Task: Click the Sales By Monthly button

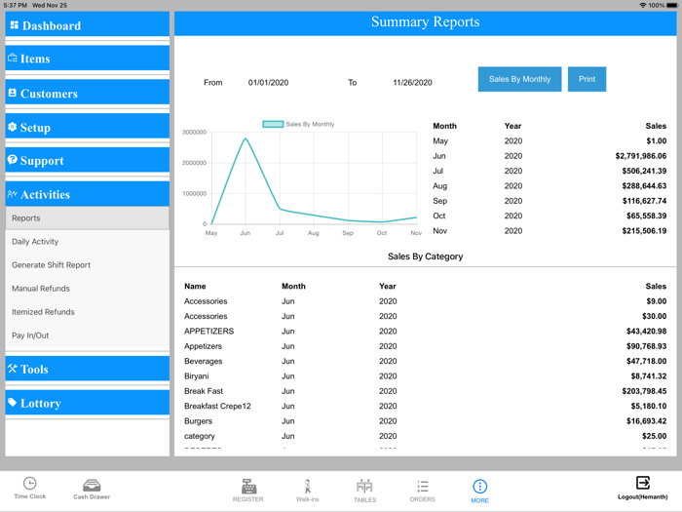Action: click(x=519, y=79)
